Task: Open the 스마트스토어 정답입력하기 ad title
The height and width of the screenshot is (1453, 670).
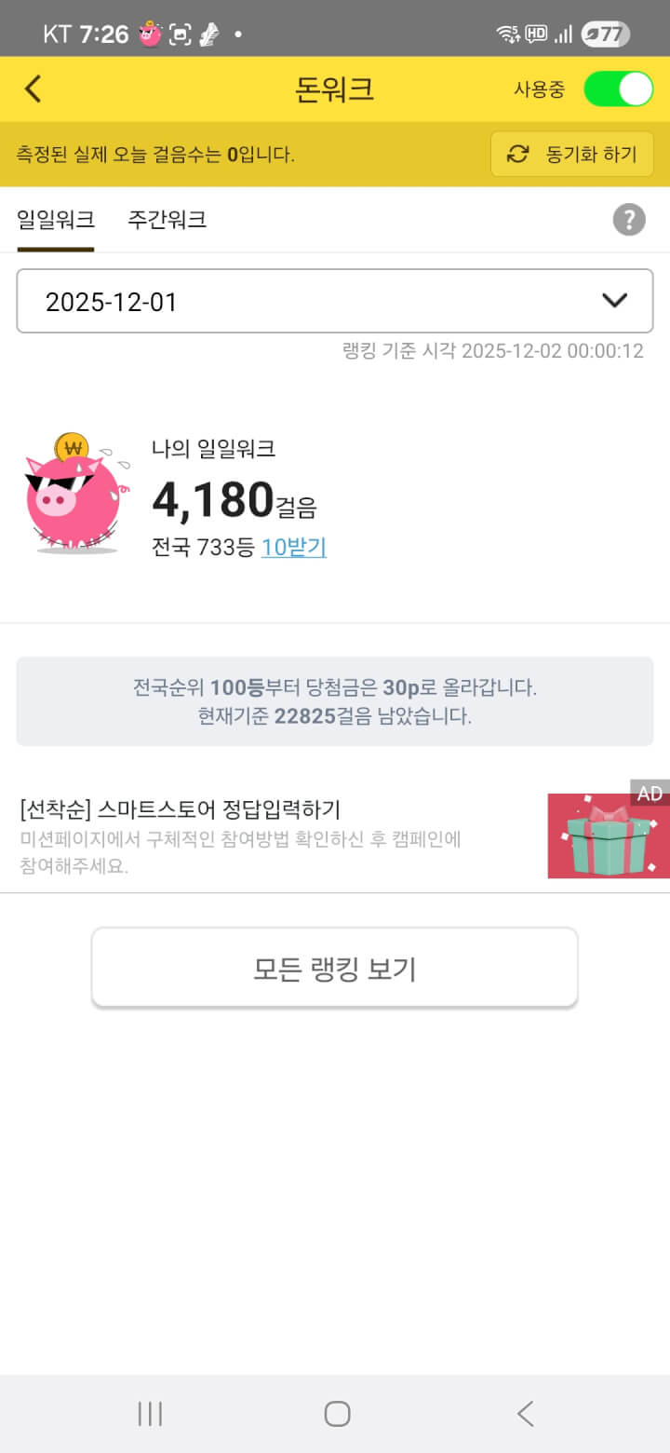Action: tap(181, 808)
